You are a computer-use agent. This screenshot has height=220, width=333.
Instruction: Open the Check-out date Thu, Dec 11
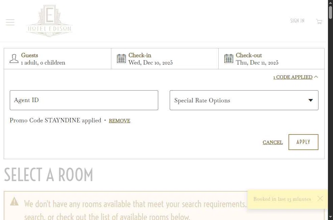(x=271, y=59)
